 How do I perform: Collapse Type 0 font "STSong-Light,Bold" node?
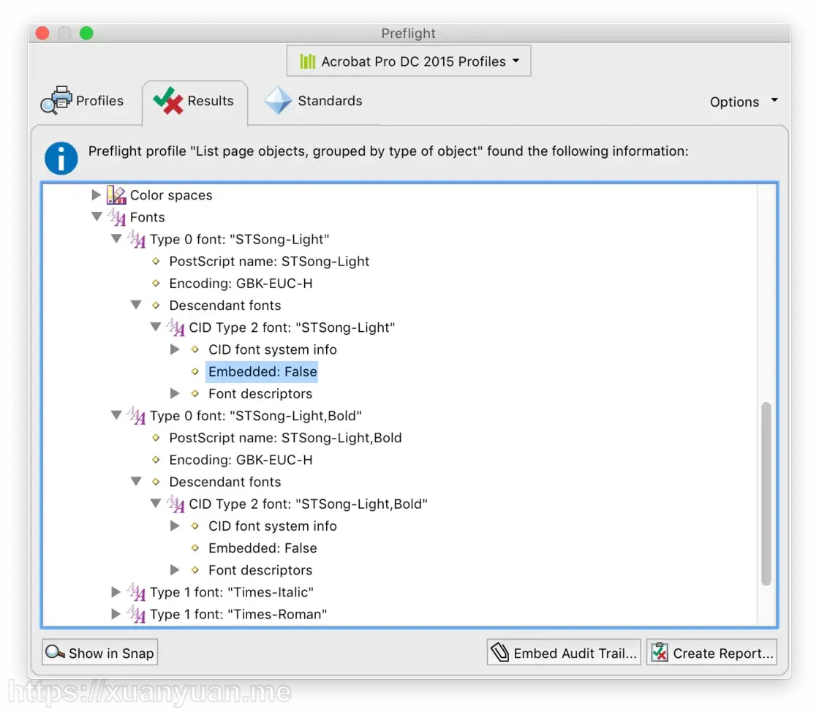[116, 415]
